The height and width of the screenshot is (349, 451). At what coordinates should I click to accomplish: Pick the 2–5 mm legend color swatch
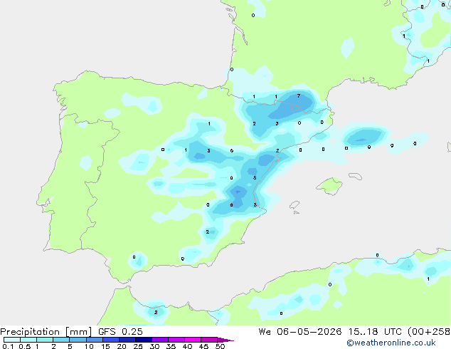point(61,340)
